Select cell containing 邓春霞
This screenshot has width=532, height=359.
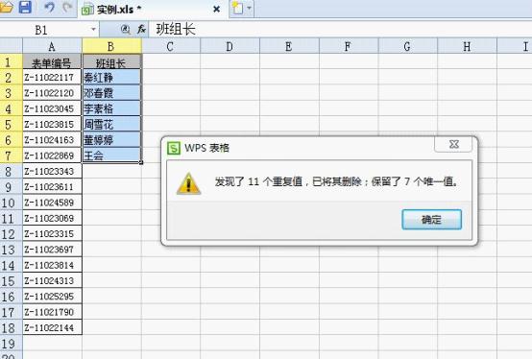pyautogui.click(x=111, y=93)
